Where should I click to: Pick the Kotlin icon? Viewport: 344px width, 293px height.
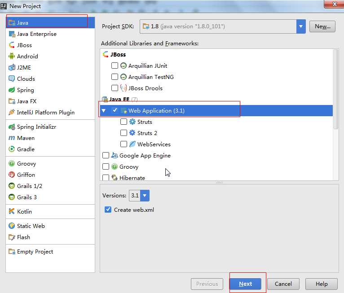(12, 211)
